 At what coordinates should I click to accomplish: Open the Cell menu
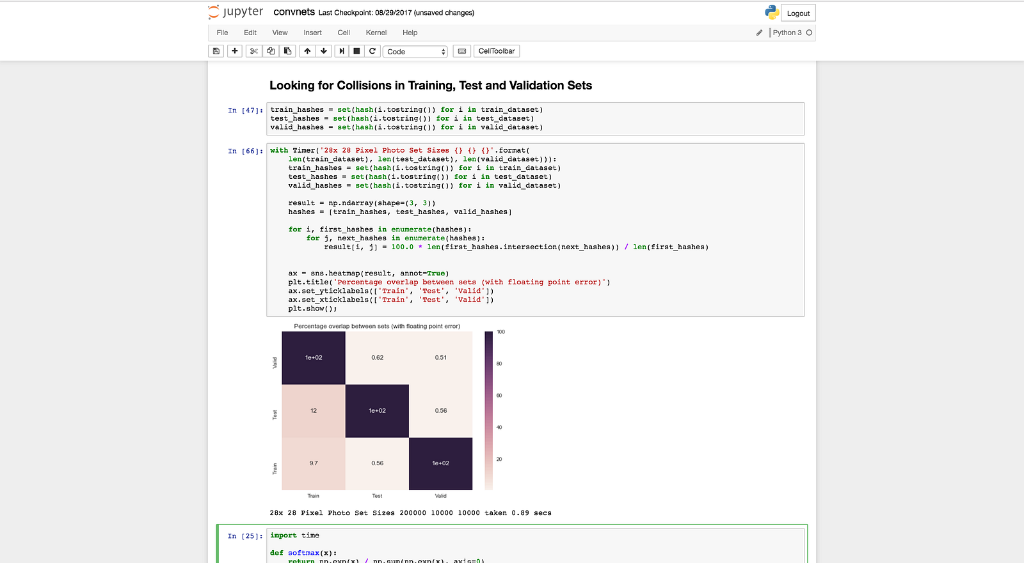tap(344, 33)
